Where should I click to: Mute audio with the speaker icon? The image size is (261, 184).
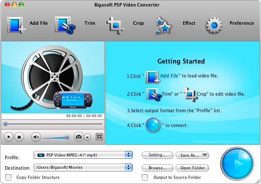(x=36, y=137)
